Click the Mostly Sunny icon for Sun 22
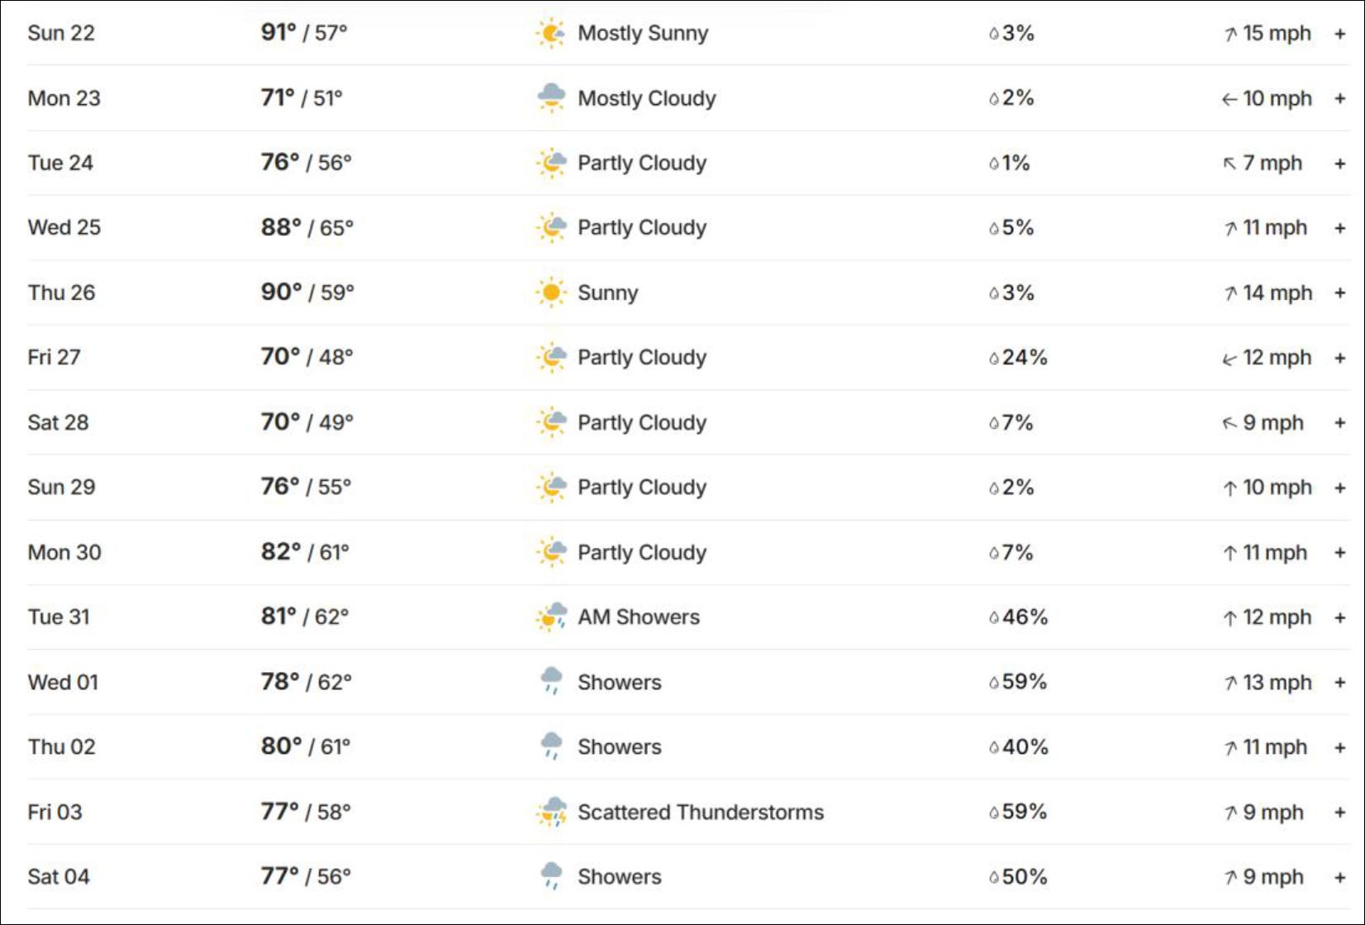Viewport: 1365px width, 925px height. [x=551, y=33]
